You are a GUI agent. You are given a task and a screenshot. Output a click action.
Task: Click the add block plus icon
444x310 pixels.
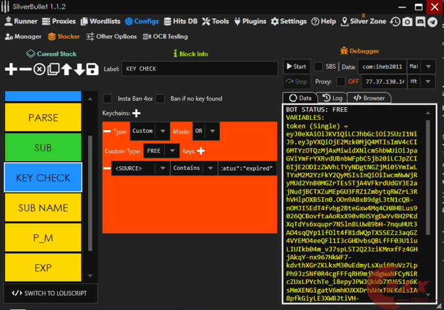[11, 69]
